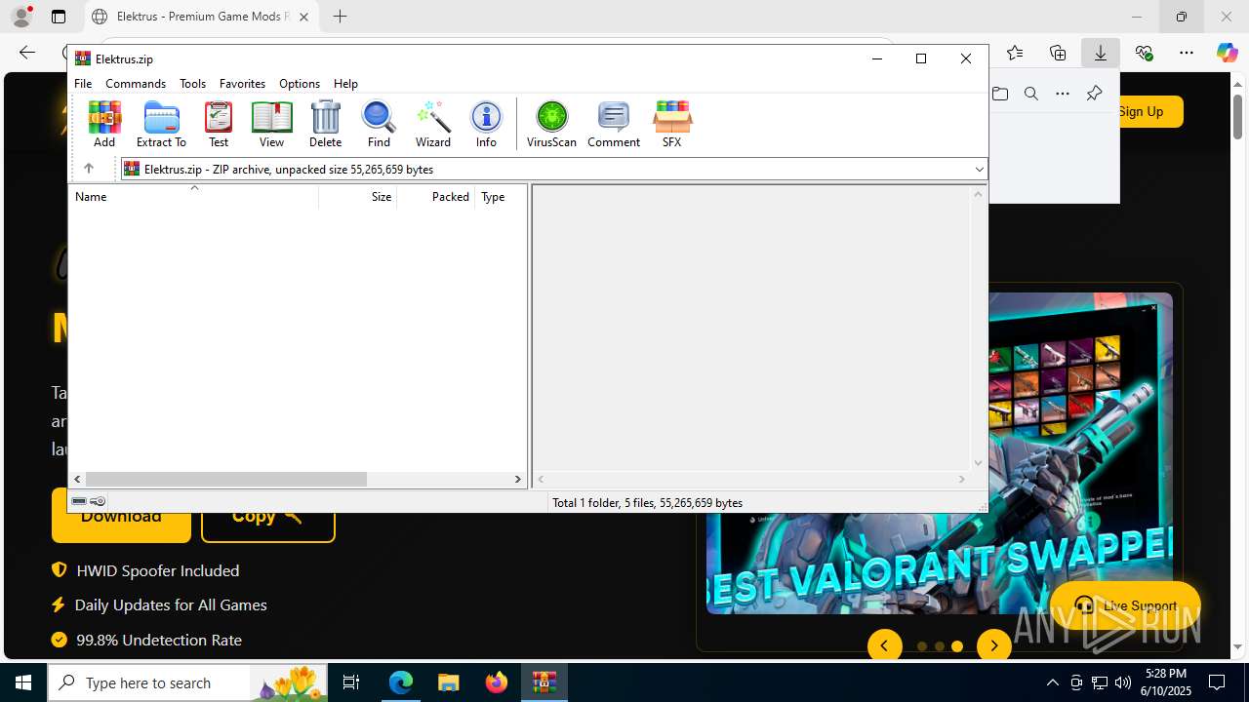The image size is (1249, 702).
Task: Open the Commands menu
Action: pos(136,84)
